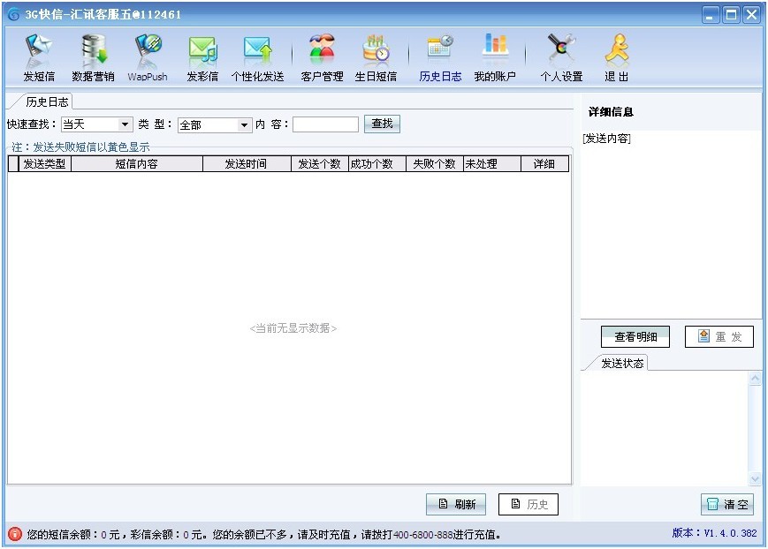Click the 查找 search button

(382, 124)
